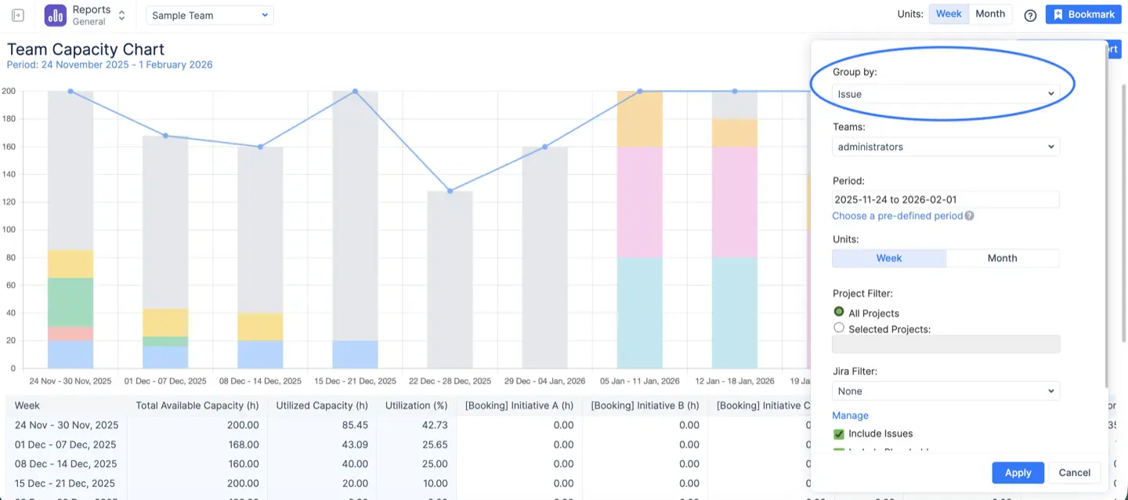
Task: Click the Cancel button
Action: 1074,473
